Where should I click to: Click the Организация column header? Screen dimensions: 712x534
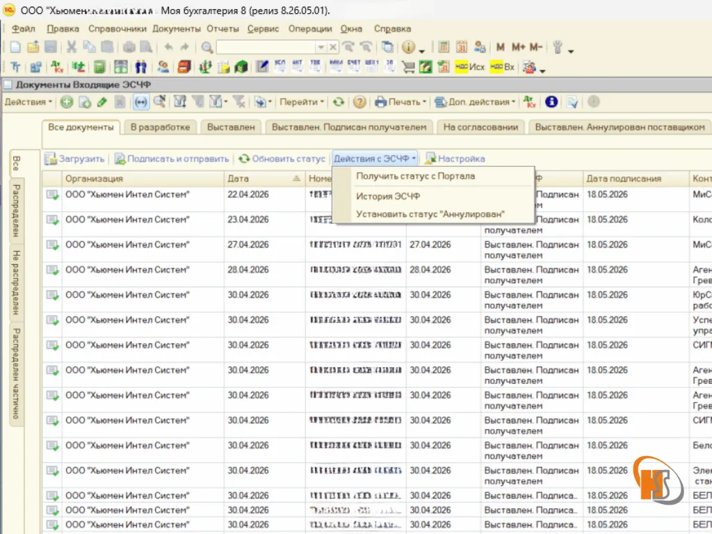pyautogui.click(x=143, y=179)
